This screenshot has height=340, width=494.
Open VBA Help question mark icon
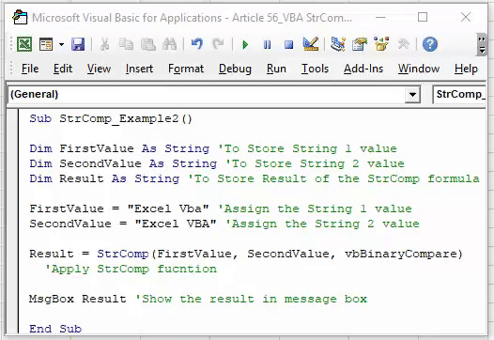(x=430, y=44)
